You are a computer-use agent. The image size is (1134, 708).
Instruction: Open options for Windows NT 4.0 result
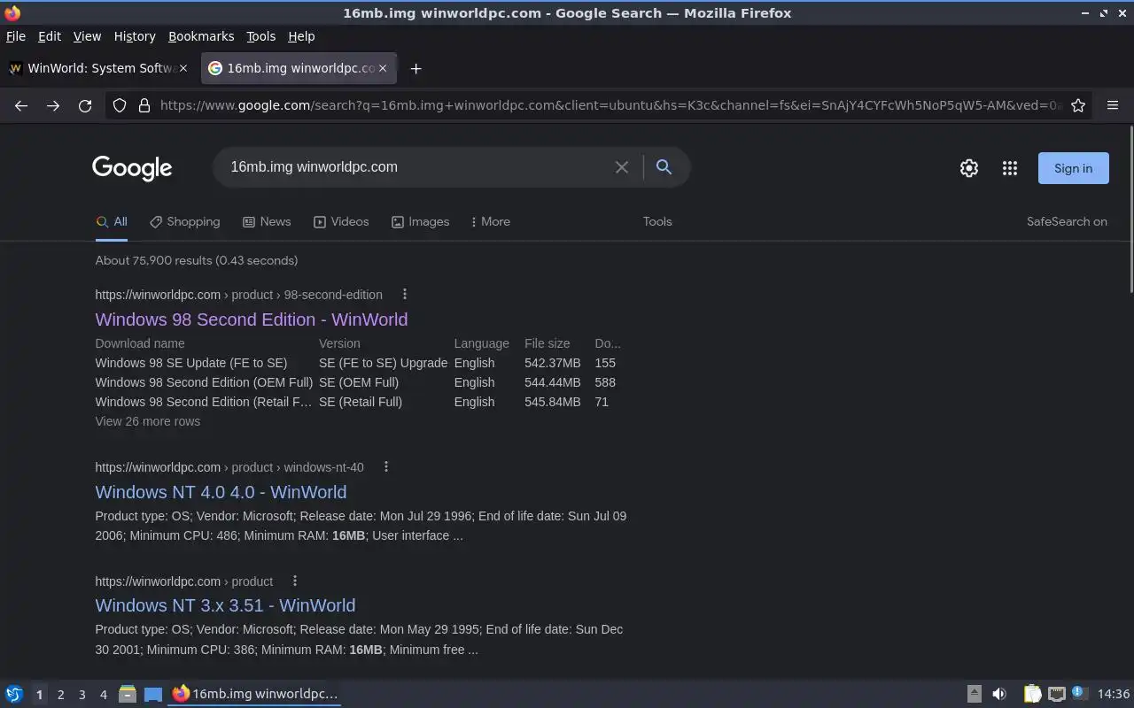click(x=386, y=467)
